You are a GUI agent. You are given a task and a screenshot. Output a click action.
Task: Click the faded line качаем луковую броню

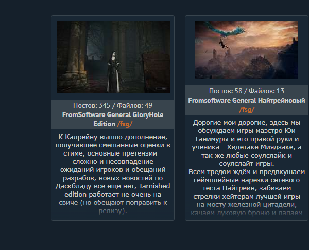click(x=247, y=213)
